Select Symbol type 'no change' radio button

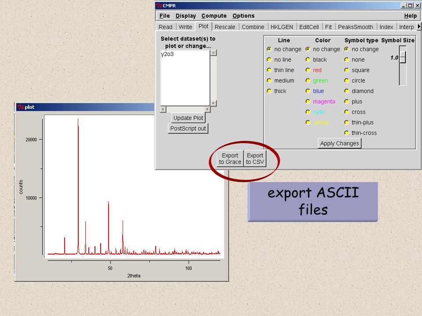pyautogui.click(x=347, y=49)
